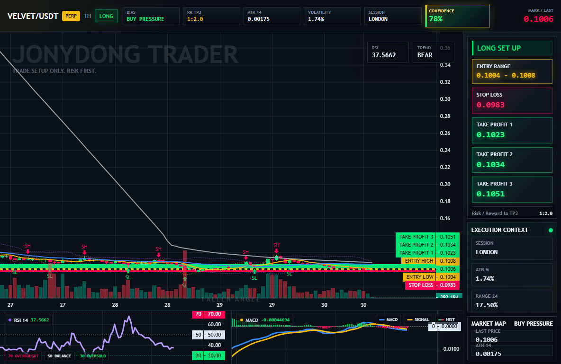This screenshot has width=561, height=364.
Task: Click the header SESSION LONDON card
Action: pyautogui.click(x=393, y=16)
